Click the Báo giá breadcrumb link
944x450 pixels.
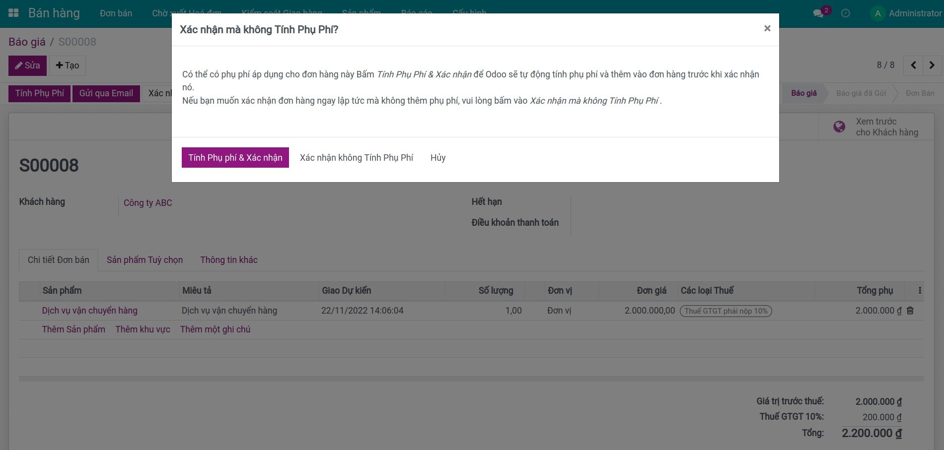click(27, 42)
